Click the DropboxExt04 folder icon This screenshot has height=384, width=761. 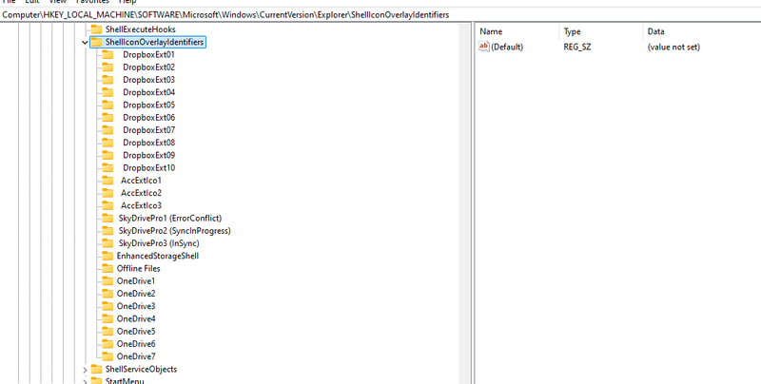(x=107, y=92)
